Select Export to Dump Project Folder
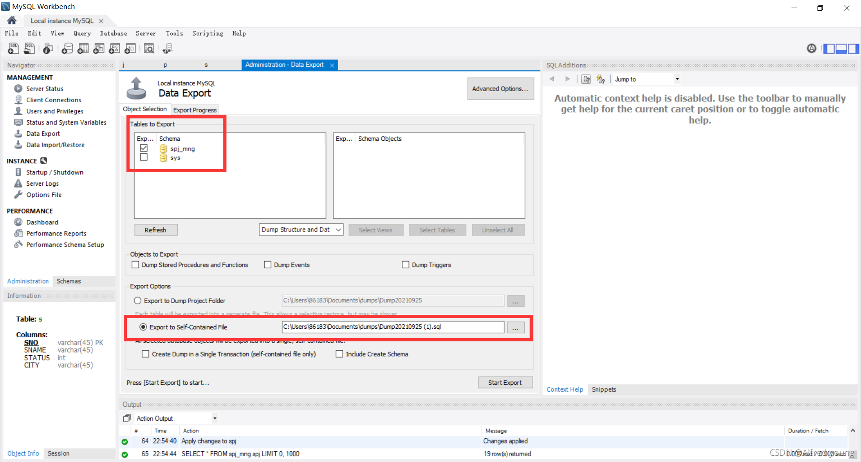Image resolution: width=861 pixels, height=462 pixels. tap(138, 301)
